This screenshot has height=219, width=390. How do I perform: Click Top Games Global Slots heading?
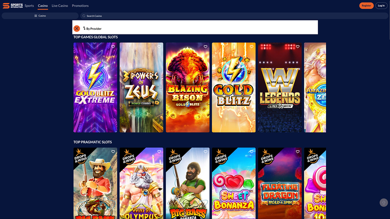[95, 37]
